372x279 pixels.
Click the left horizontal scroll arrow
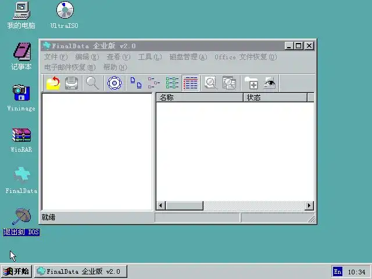[x=161, y=205]
